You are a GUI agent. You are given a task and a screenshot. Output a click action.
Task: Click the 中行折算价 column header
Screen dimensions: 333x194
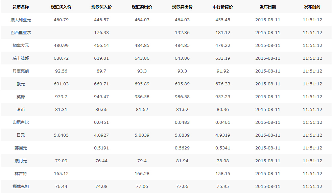(223, 7)
